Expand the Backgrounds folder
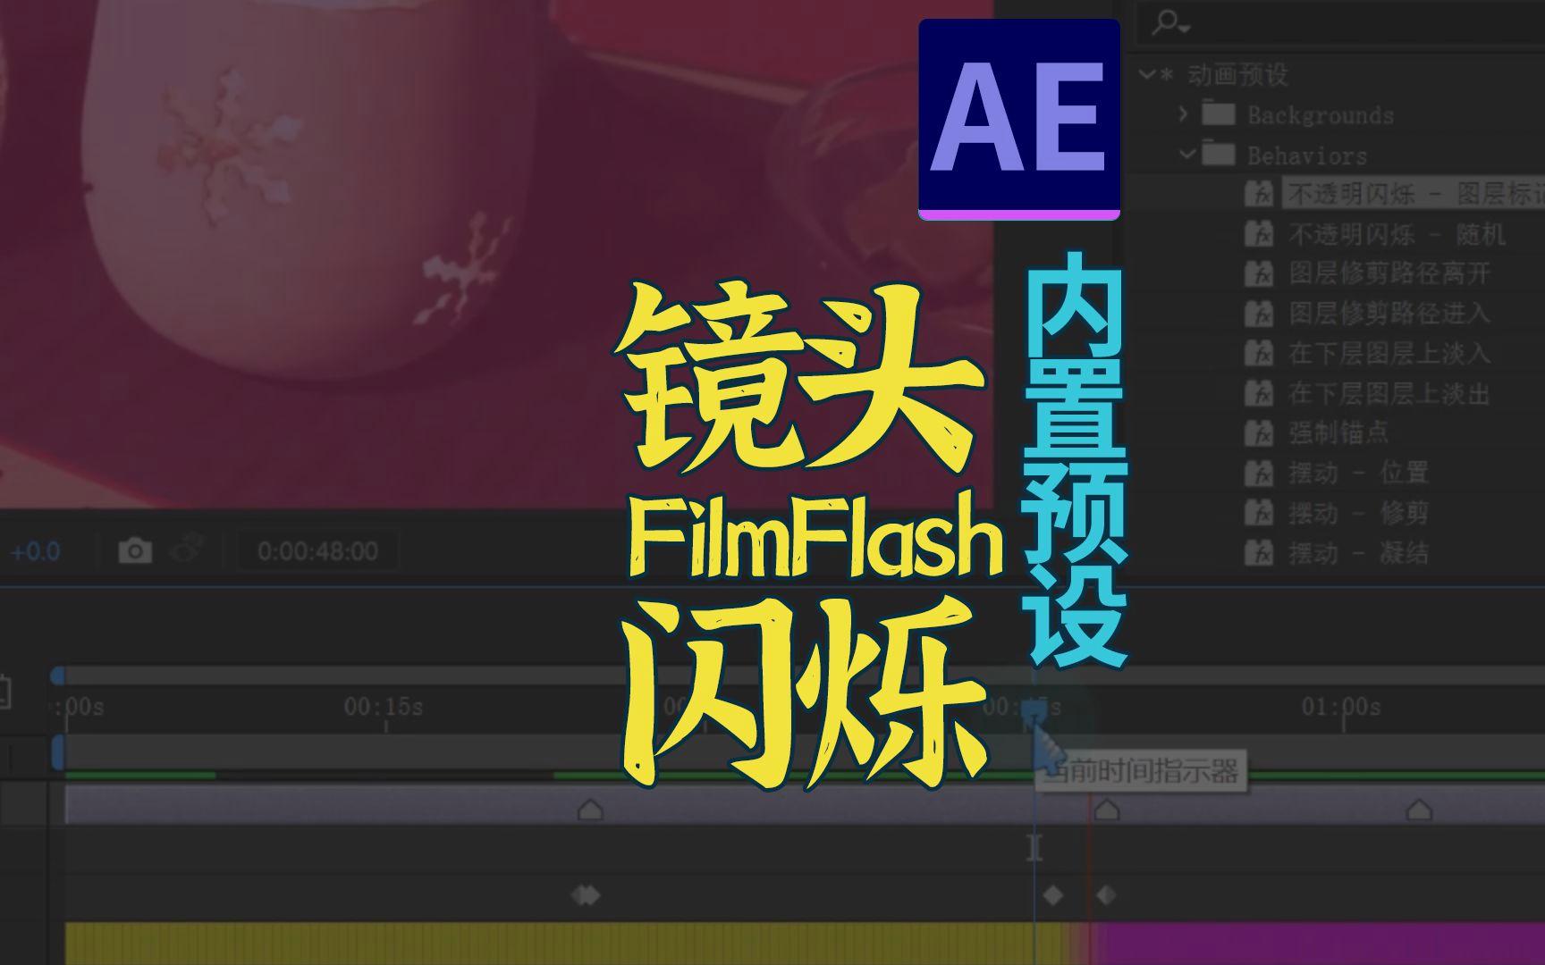The height and width of the screenshot is (965, 1545). [x=1184, y=114]
